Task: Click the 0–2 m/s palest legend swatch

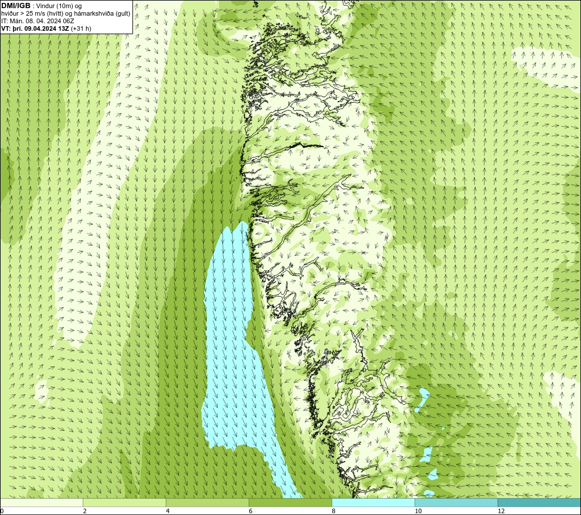Action: coord(41,502)
